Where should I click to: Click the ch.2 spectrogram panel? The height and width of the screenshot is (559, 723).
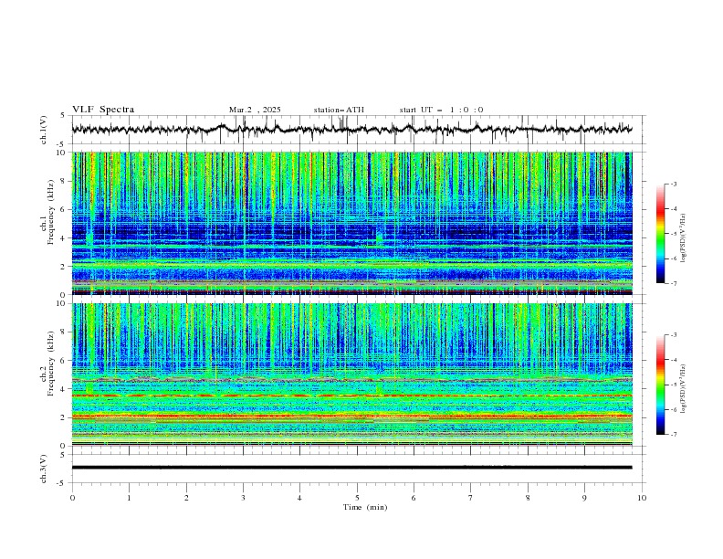[x=351, y=374]
